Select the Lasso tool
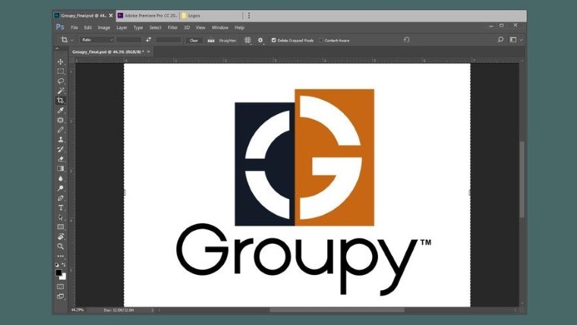Screen dimensions: 577x325 [x=61, y=81]
